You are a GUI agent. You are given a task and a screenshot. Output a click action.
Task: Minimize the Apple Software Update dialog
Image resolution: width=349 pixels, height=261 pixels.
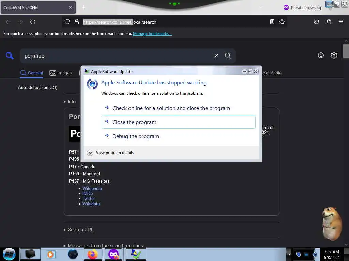[x=244, y=71]
